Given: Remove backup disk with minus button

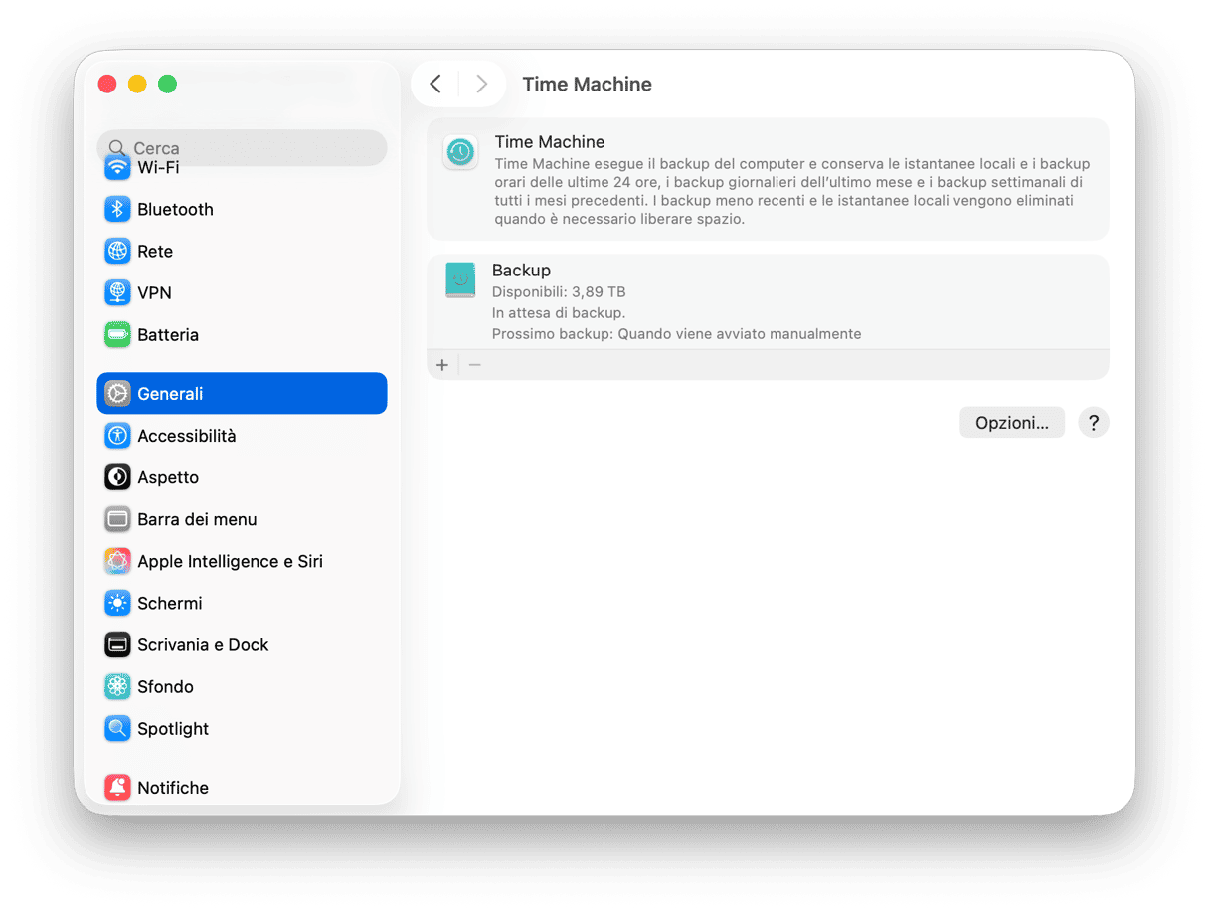Looking at the screenshot, I should (475, 365).
